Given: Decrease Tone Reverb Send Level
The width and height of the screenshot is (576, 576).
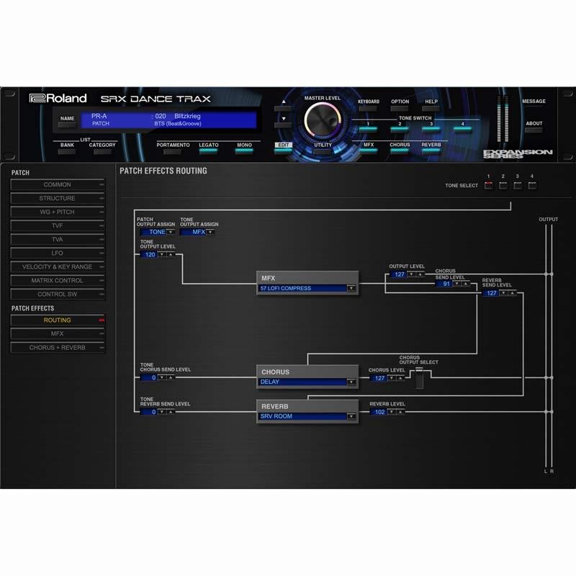Looking at the screenshot, I should coord(161,412).
